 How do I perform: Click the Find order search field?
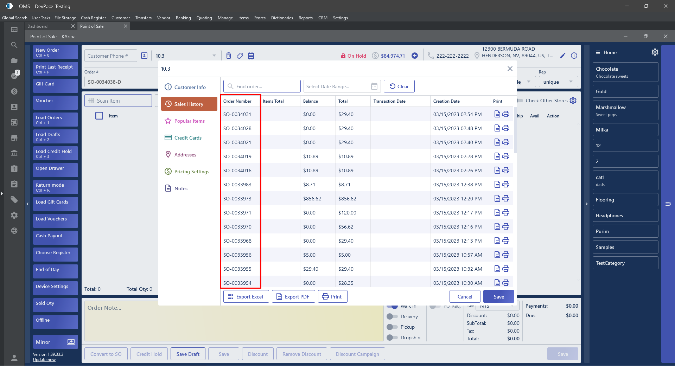[x=266, y=86]
